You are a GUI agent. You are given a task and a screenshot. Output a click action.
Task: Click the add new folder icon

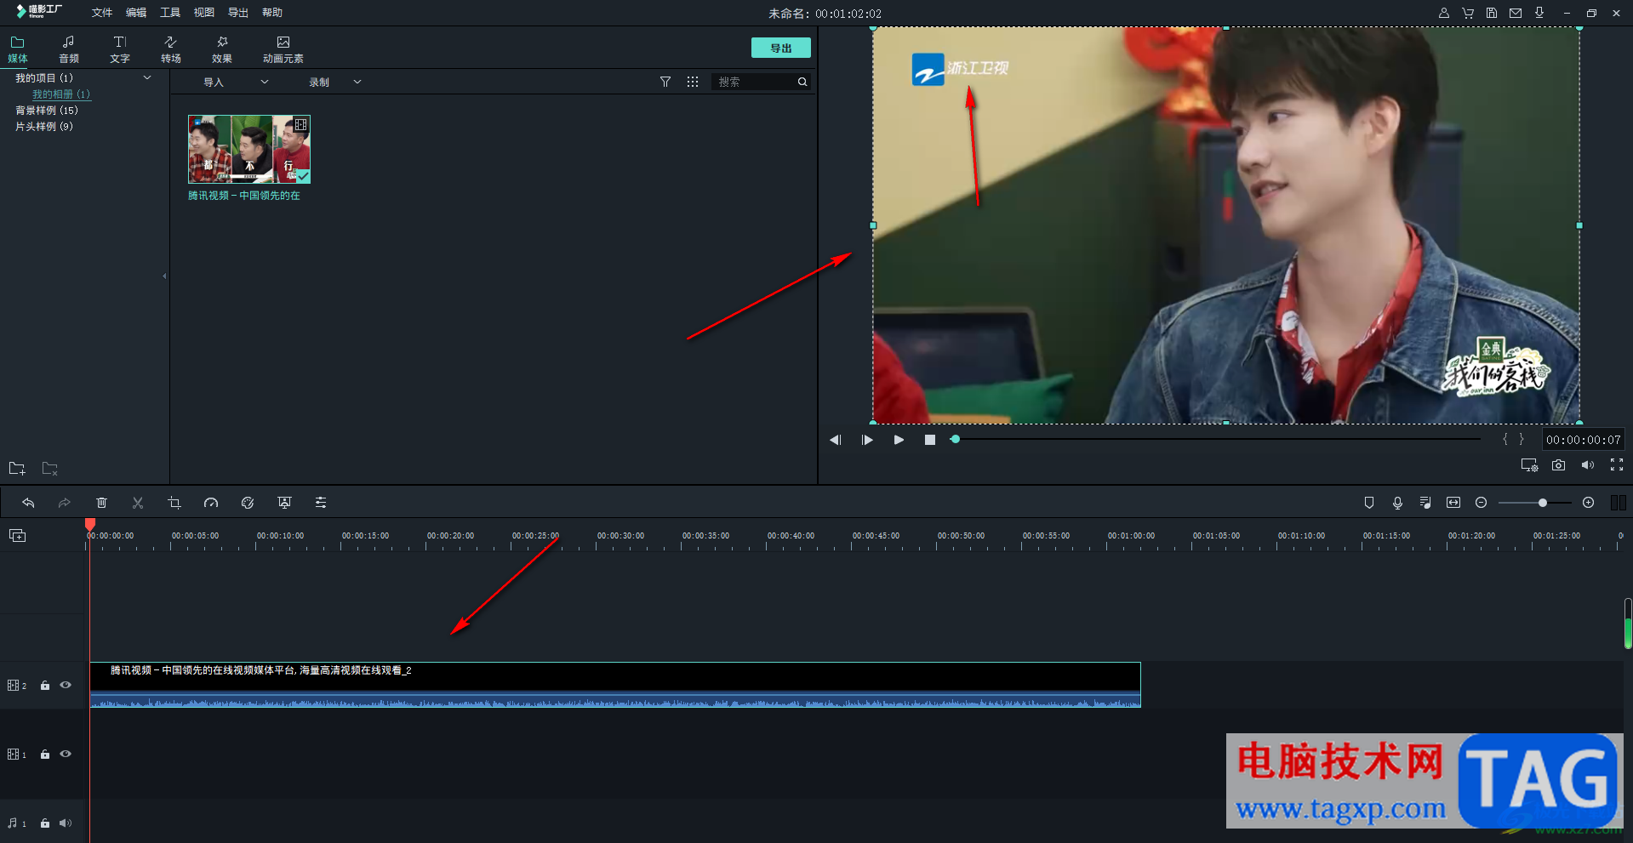(x=17, y=469)
